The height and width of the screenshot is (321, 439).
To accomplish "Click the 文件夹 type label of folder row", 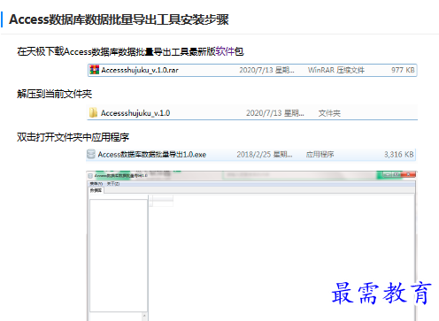I will tap(329, 113).
